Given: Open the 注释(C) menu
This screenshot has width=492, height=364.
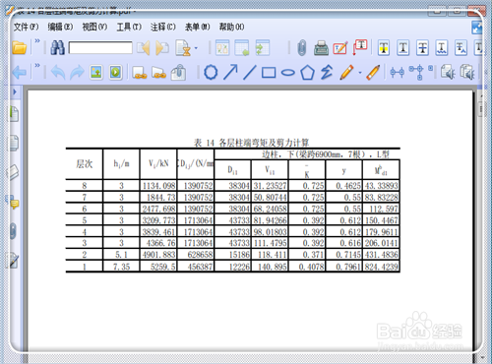Looking at the screenshot, I should tap(163, 27).
